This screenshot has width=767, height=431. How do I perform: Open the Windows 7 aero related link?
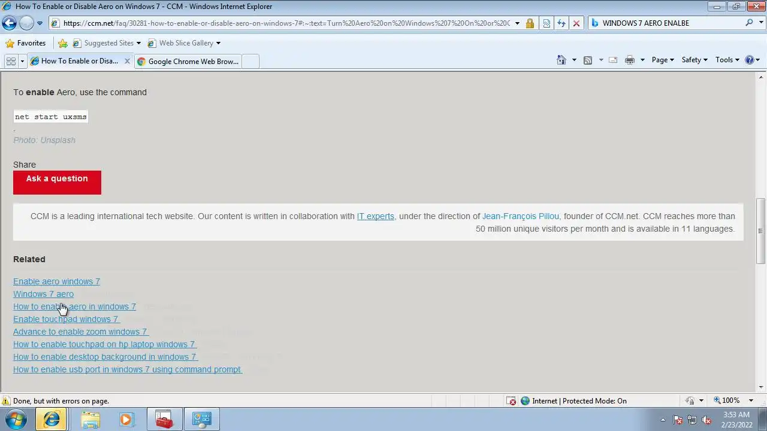tap(43, 294)
